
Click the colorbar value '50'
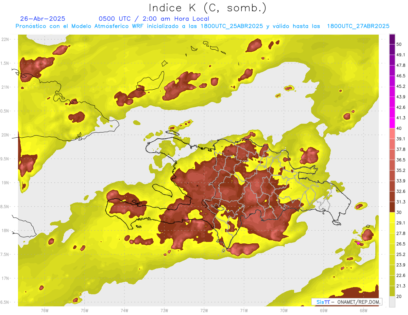coord(399,44)
